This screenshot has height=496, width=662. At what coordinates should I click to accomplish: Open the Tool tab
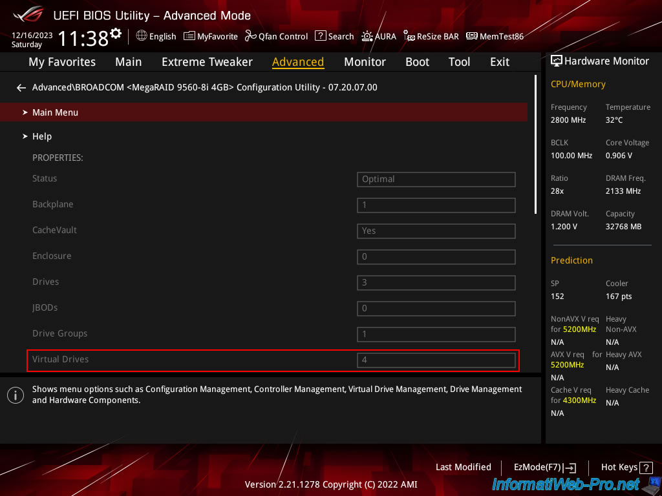[x=460, y=62]
